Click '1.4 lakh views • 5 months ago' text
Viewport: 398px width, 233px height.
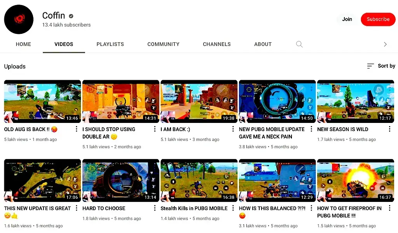pyautogui.click(x=190, y=219)
